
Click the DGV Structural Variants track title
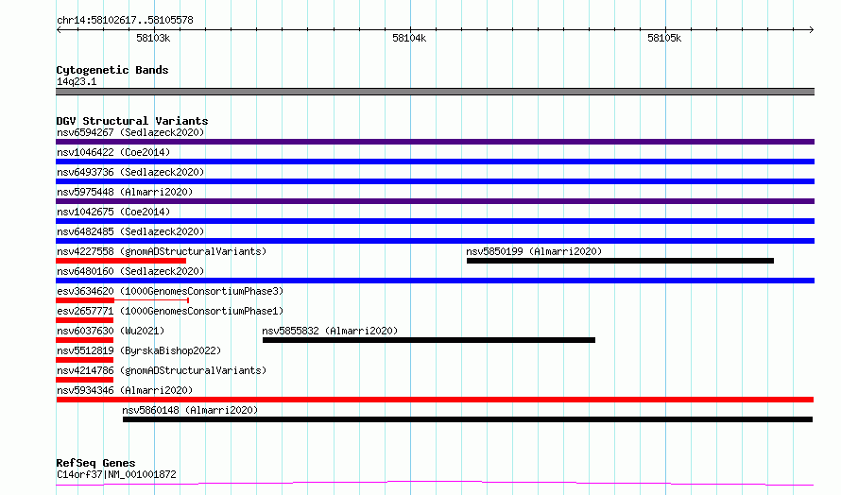click(132, 121)
